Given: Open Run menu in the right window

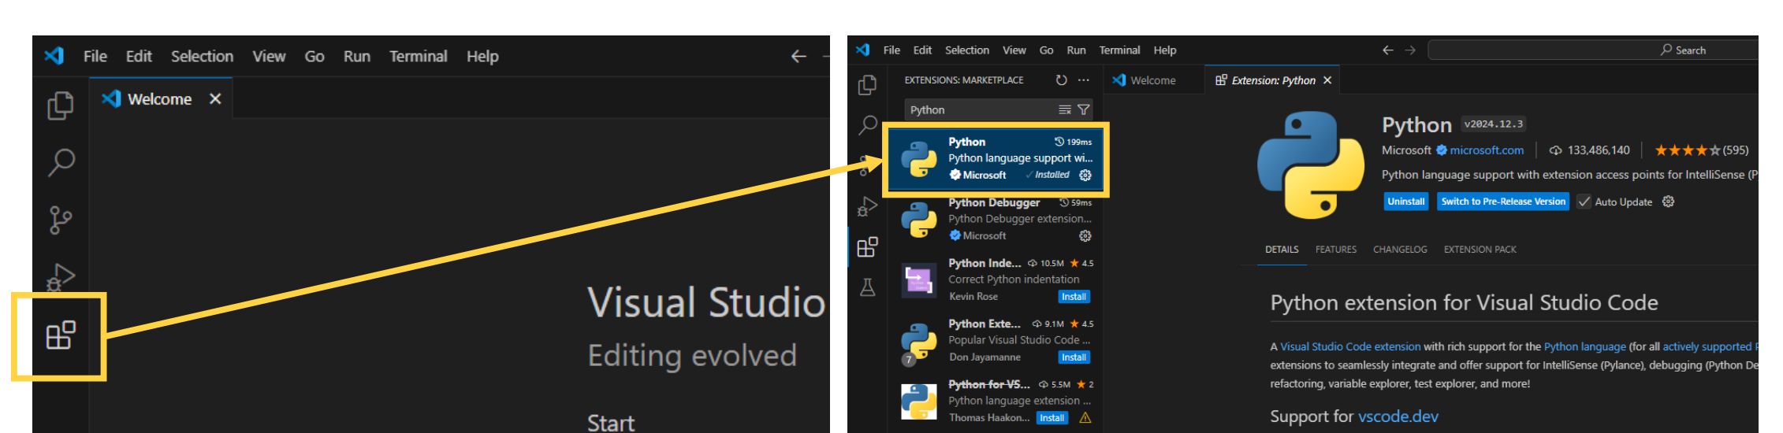Looking at the screenshot, I should (1076, 50).
